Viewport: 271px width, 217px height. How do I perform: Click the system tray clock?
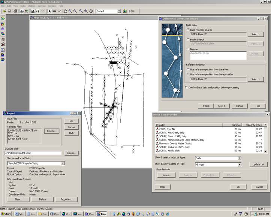pyautogui.click(x=264, y=214)
